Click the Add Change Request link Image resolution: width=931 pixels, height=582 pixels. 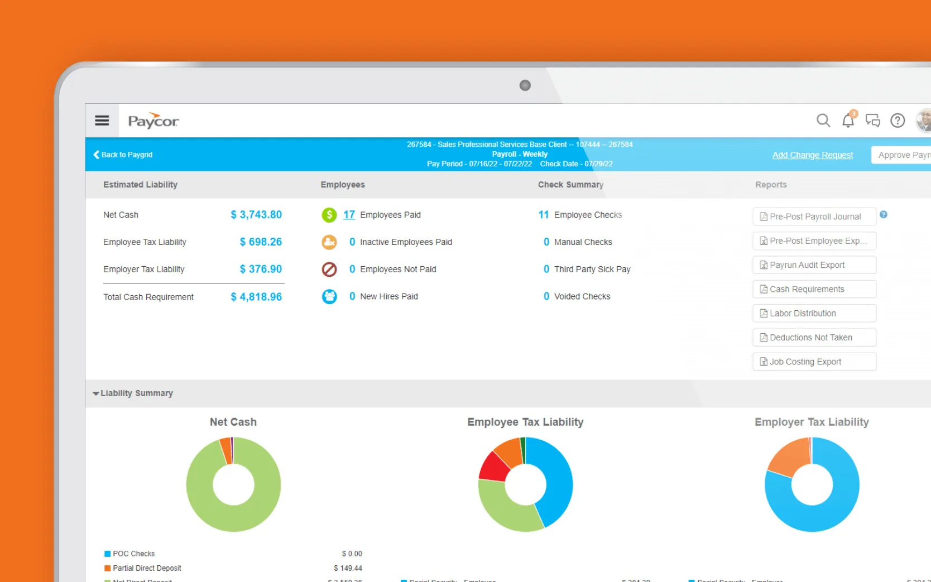[813, 155]
